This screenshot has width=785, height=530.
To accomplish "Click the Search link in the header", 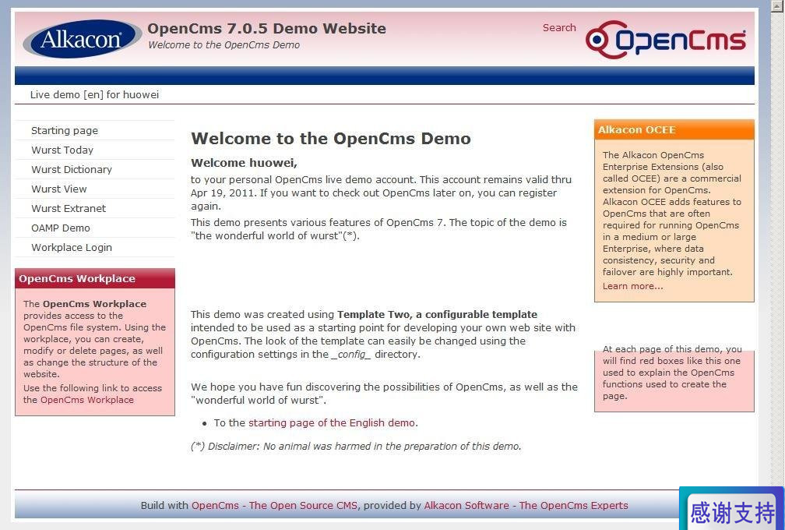I will pyautogui.click(x=559, y=28).
